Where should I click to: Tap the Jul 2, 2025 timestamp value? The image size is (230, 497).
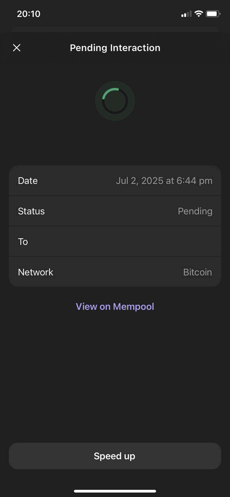tap(164, 181)
